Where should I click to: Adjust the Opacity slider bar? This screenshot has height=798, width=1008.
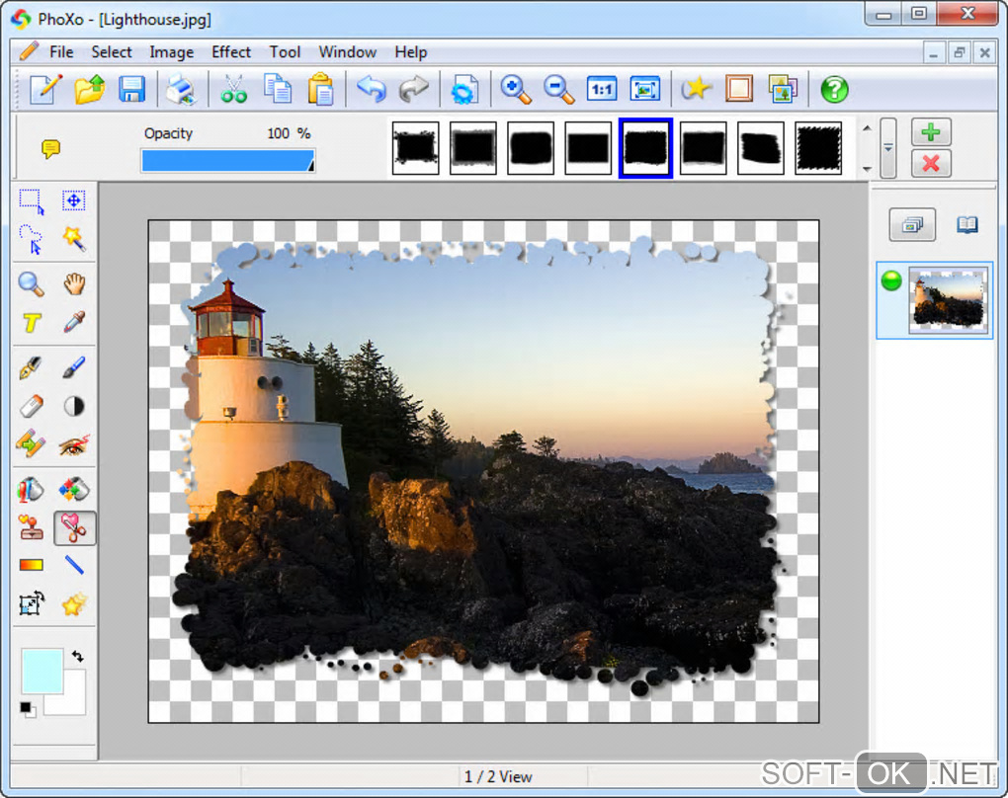click(x=227, y=161)
